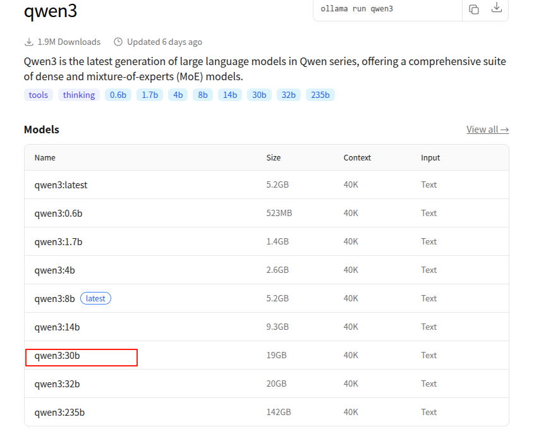Viewport: 534px width, 441px height.
Task: Choose the 32b size tag
Action: 288,95
